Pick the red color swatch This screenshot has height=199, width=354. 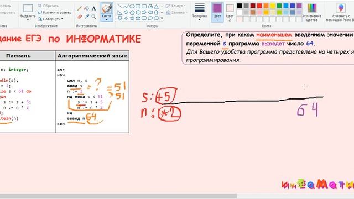pos(259,6)
